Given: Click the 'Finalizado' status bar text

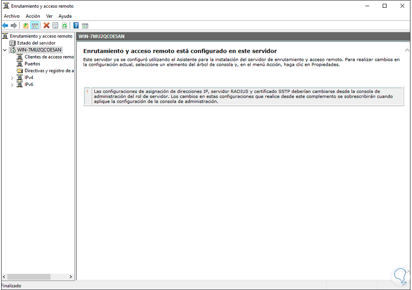Looking at the screenshot, I should pyautogui.click(x=11, y=286).
